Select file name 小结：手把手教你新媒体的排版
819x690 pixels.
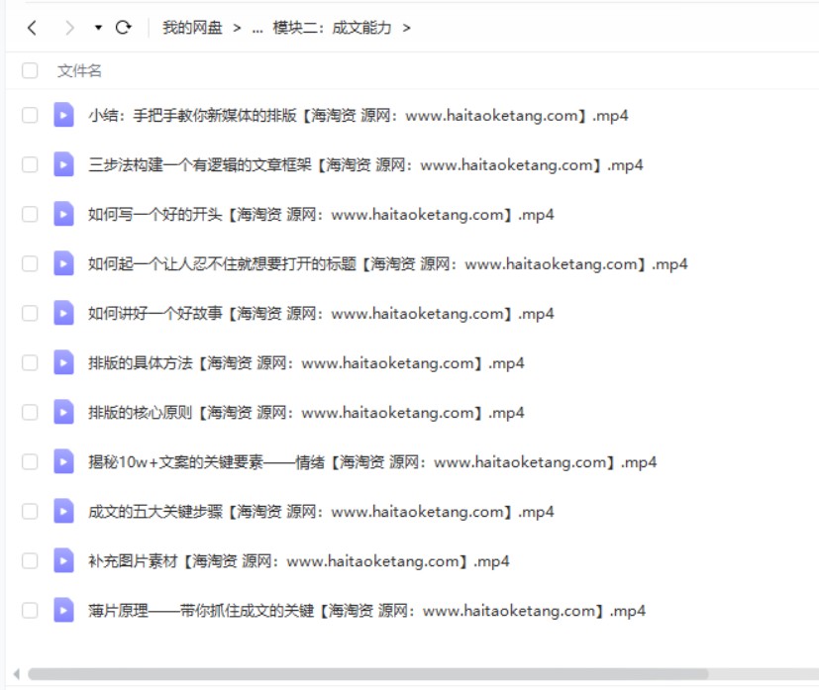click(358, 116)
